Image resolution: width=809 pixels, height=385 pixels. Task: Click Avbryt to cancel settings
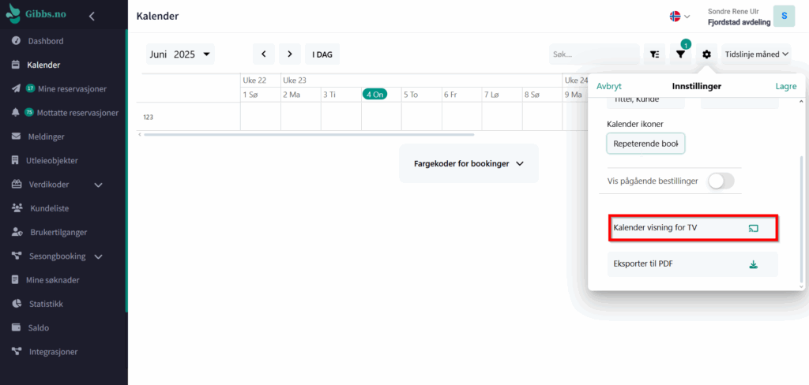[x=608, y=86]
